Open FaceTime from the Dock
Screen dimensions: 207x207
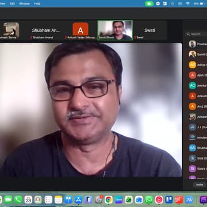point(8,200)
